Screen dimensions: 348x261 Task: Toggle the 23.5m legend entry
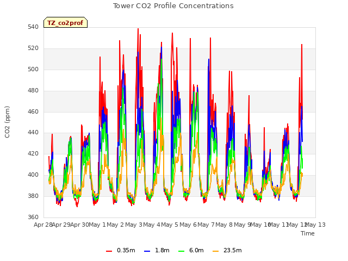pos(227,250)
